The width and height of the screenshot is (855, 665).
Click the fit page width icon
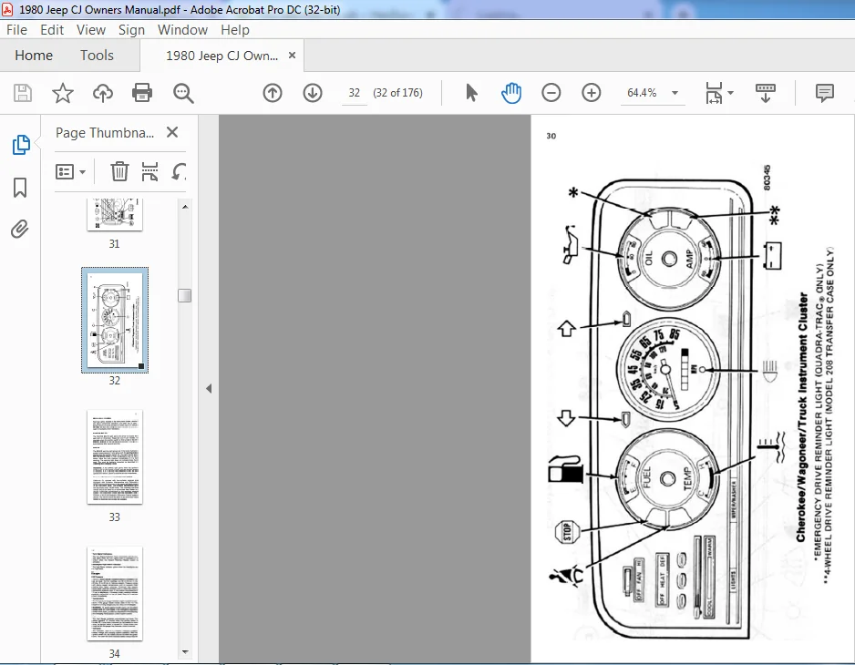(x=714, y=93)
